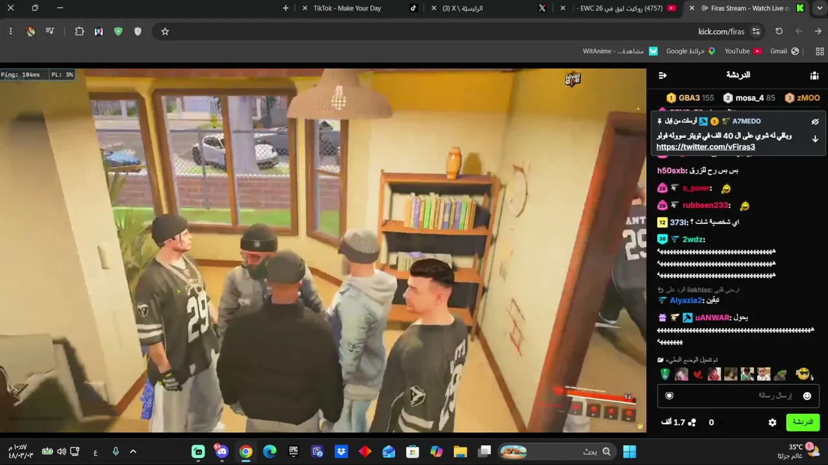Go back one page
The height and width of the screenshot is (465, 828).
coord(818,32)
